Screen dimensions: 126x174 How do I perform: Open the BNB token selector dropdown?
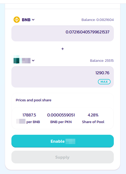point(24,20)
